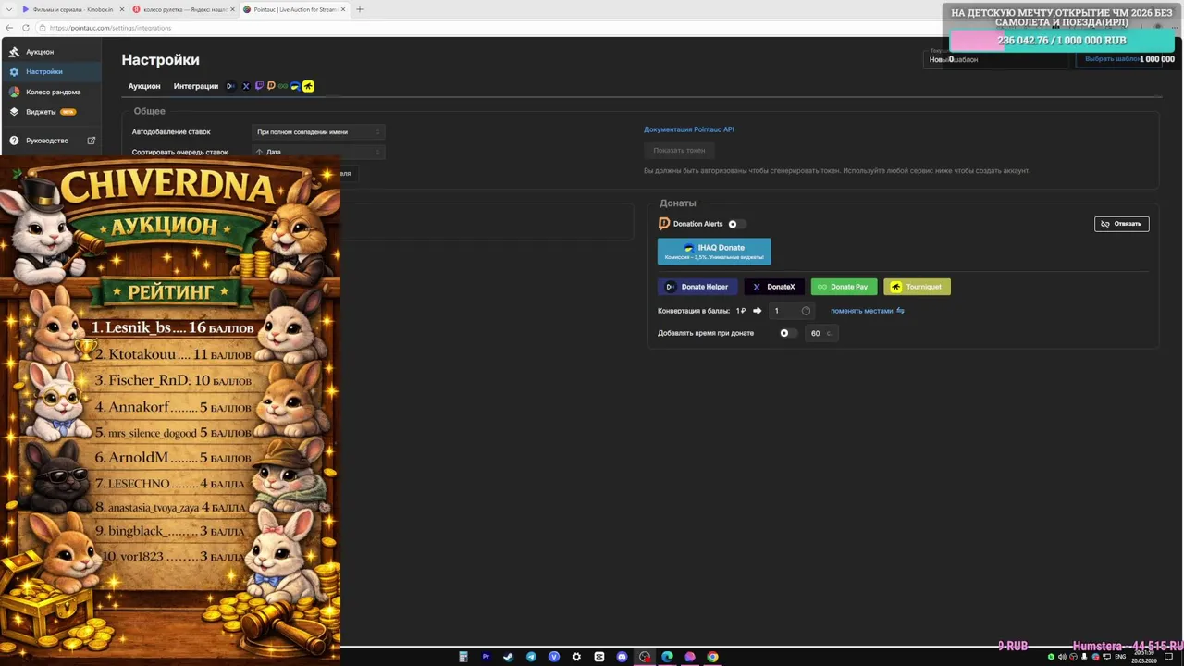Open Discord from the taskbar
Image resolution: width=1184 pixels, height=666 pixels.
(x=622, y=657)
